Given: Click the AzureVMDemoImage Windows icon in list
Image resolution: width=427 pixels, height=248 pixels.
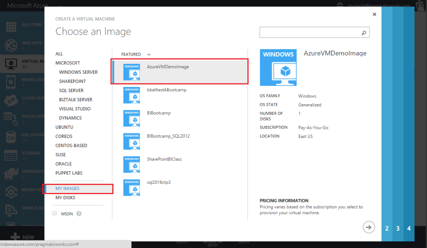Looking at the screenshot, I should click(x=131, y=72).
